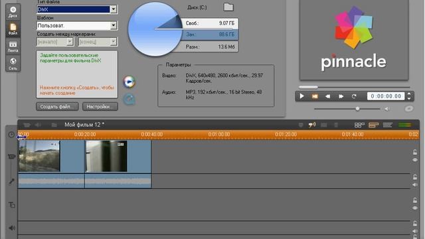Viewport: 425px width, 239px height.
Task: Switch to the timeline view icon
Action: click(x=373, y=125)
